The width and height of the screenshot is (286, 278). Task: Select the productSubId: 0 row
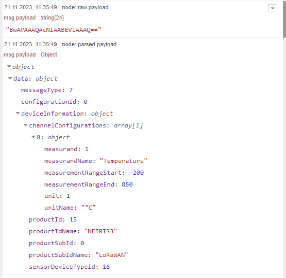coord(57,243)
